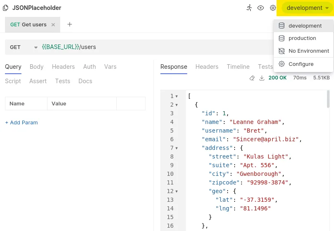The height and width of the screenshot is (231, 334).
Task: Download response with the save icon
Action: coord(261,78)
